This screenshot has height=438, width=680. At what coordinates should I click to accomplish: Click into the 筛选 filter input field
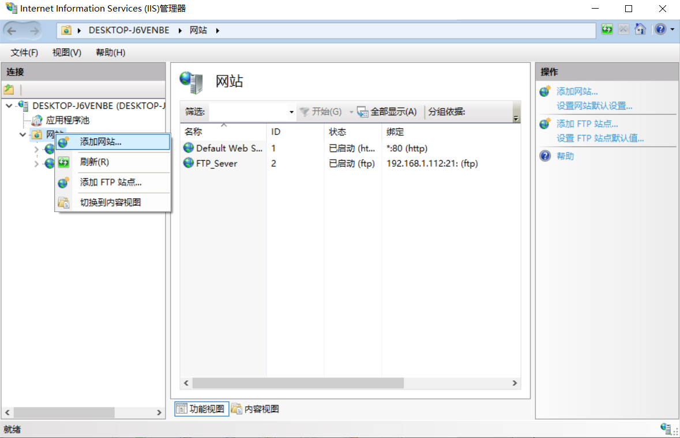(248, 112)
